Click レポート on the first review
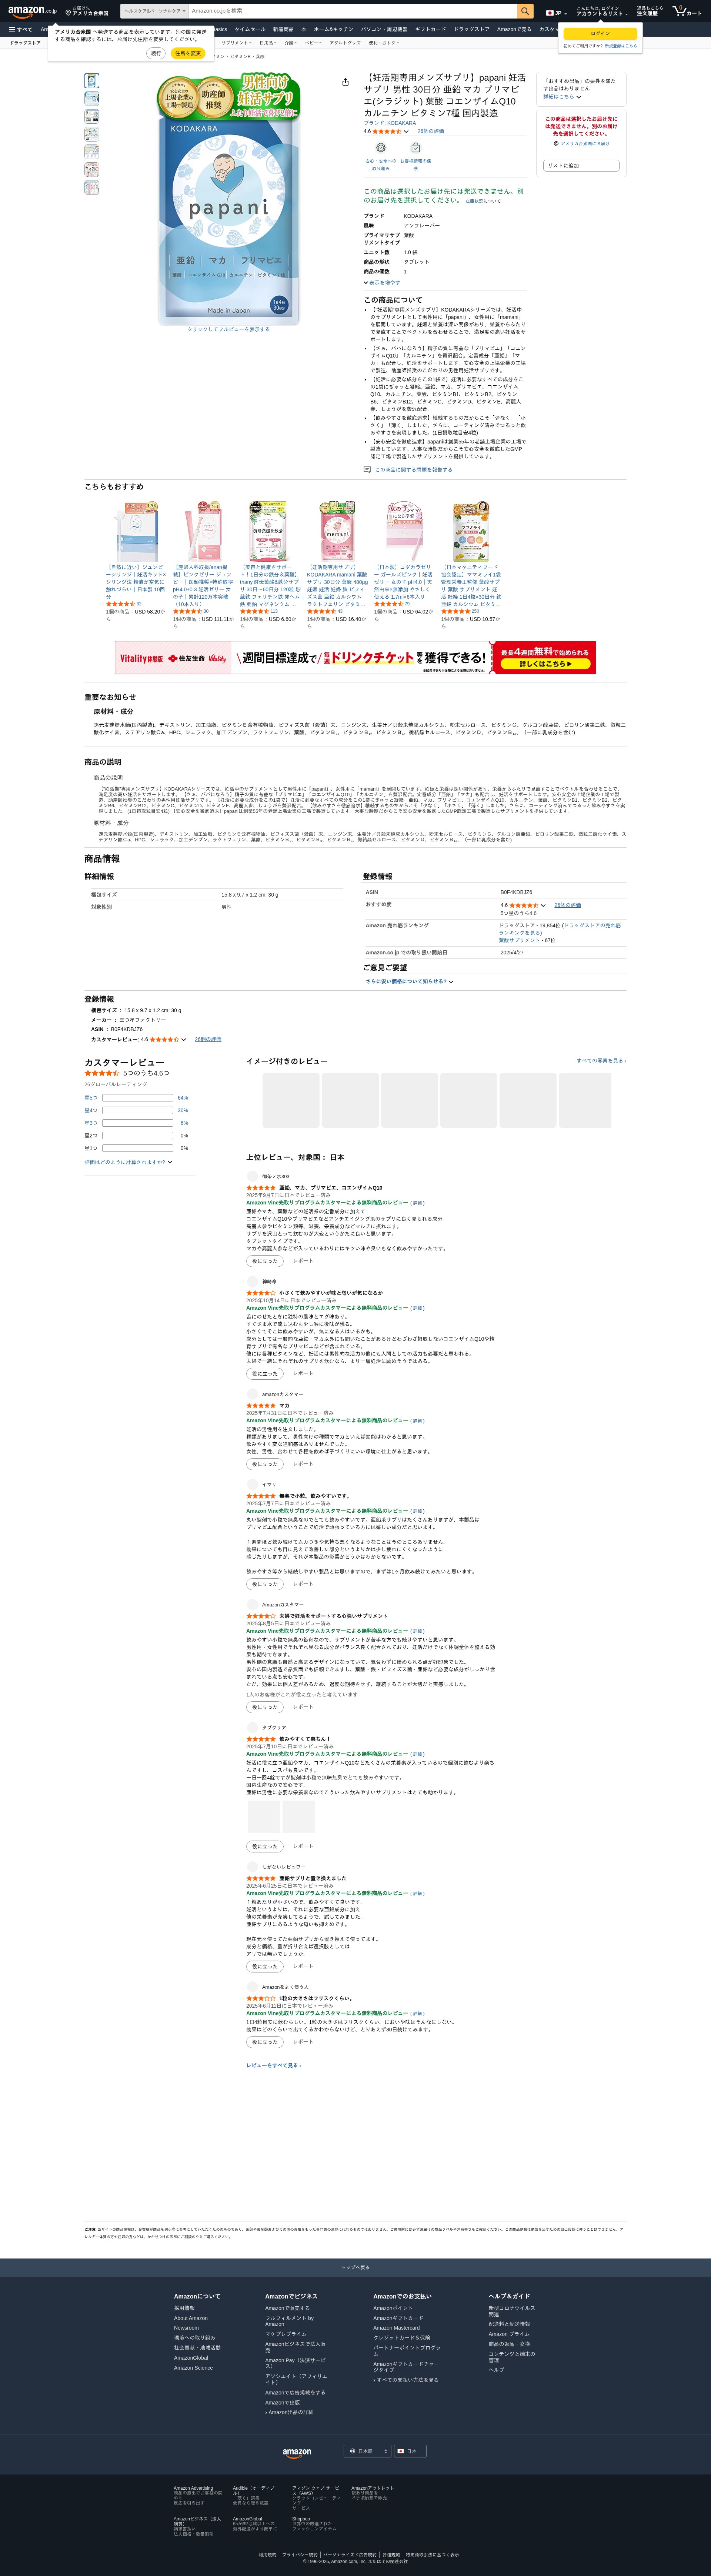 click(302, 1261)
